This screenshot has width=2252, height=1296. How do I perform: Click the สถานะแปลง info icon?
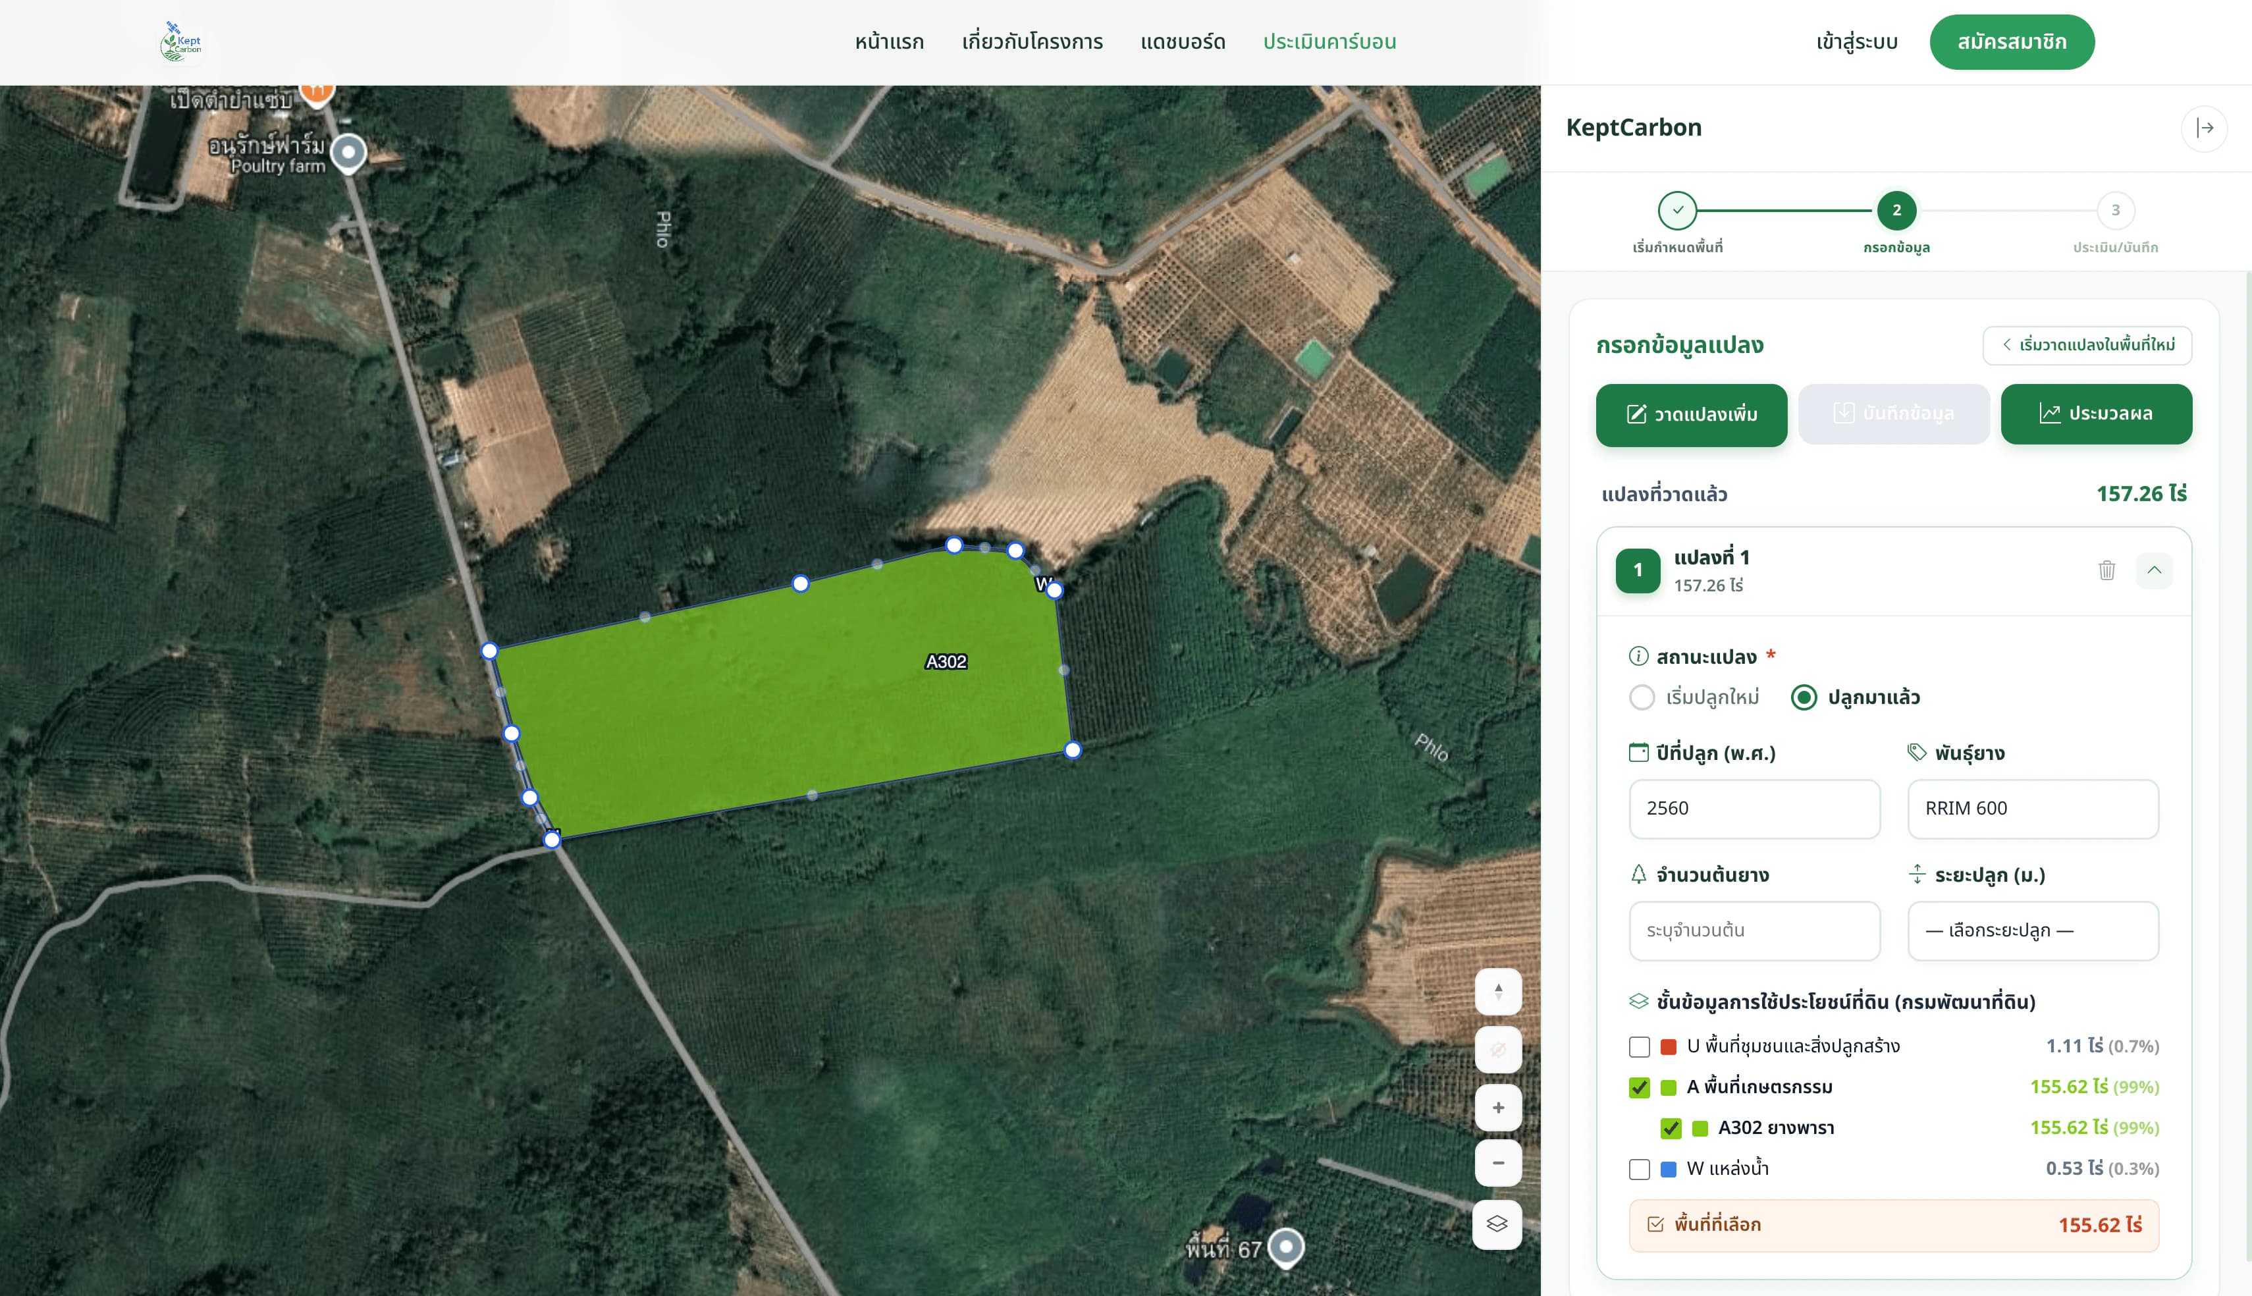(x=1638, y=656)
